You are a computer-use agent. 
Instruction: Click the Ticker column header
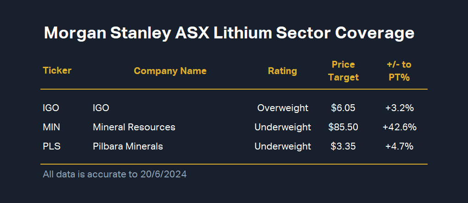coord(57,70)
